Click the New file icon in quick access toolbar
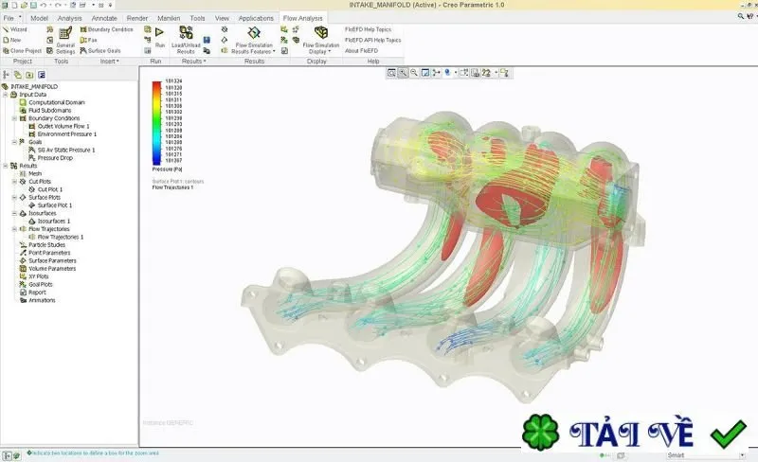Screen dimensions: 758x462 tap(14, 5)
